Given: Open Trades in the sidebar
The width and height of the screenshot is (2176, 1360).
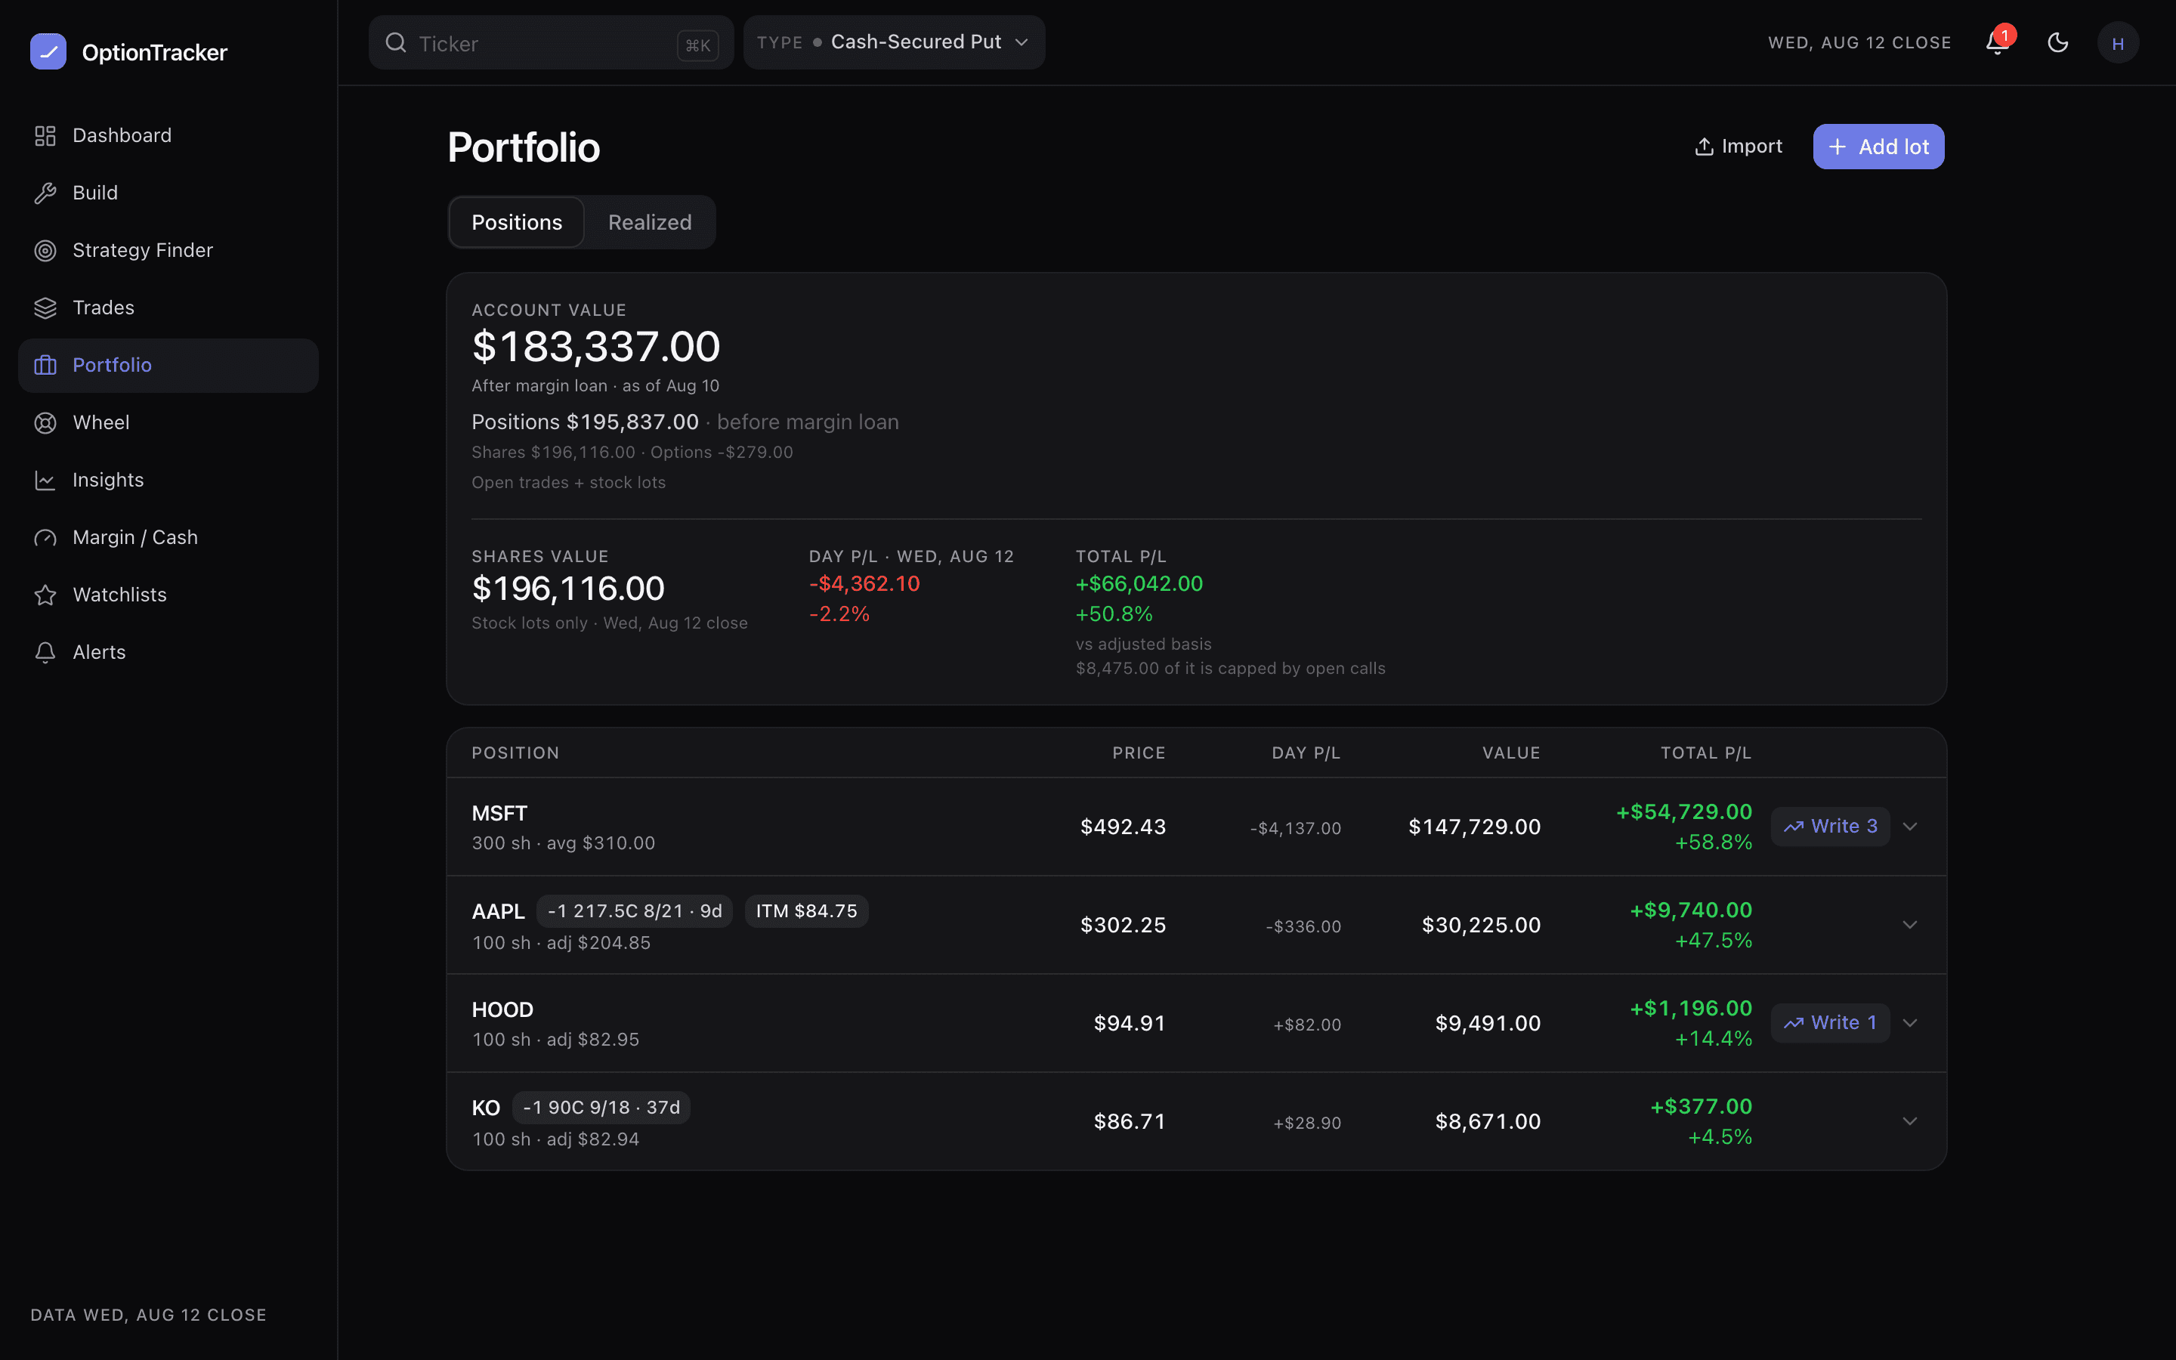Looking at the screenshot, I should coord(168,308).
